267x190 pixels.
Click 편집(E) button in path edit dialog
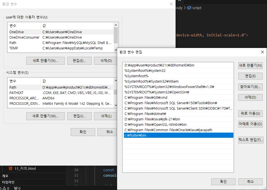(x=250, y=76)
